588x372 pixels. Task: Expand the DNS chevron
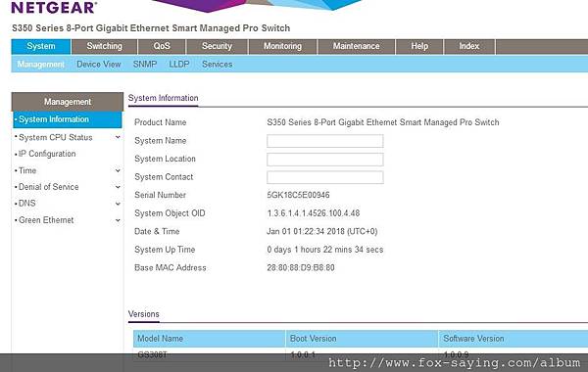point(118,204)
